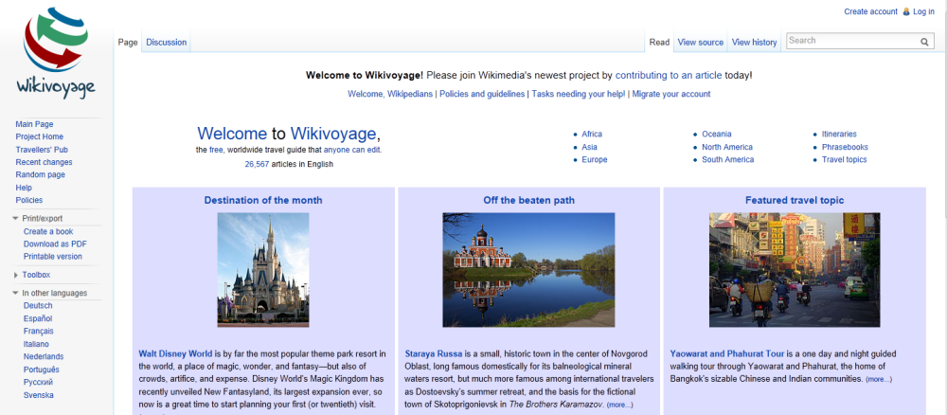Open the Staraya Russa article link
Screen dimensions: 947x415
[434, 354]
